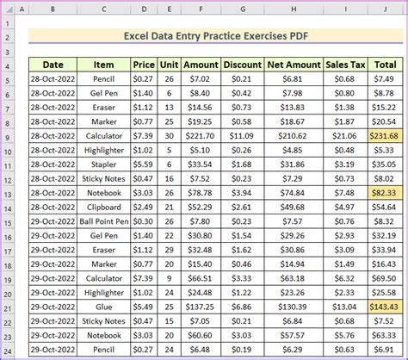
Task: Click the Clipboard discount $2.61 cell
Action: point(243,208)
